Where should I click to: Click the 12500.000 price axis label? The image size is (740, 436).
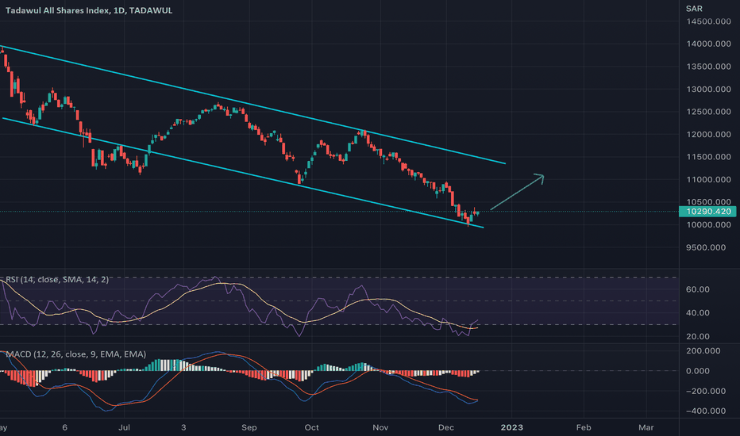pos(708,112)
